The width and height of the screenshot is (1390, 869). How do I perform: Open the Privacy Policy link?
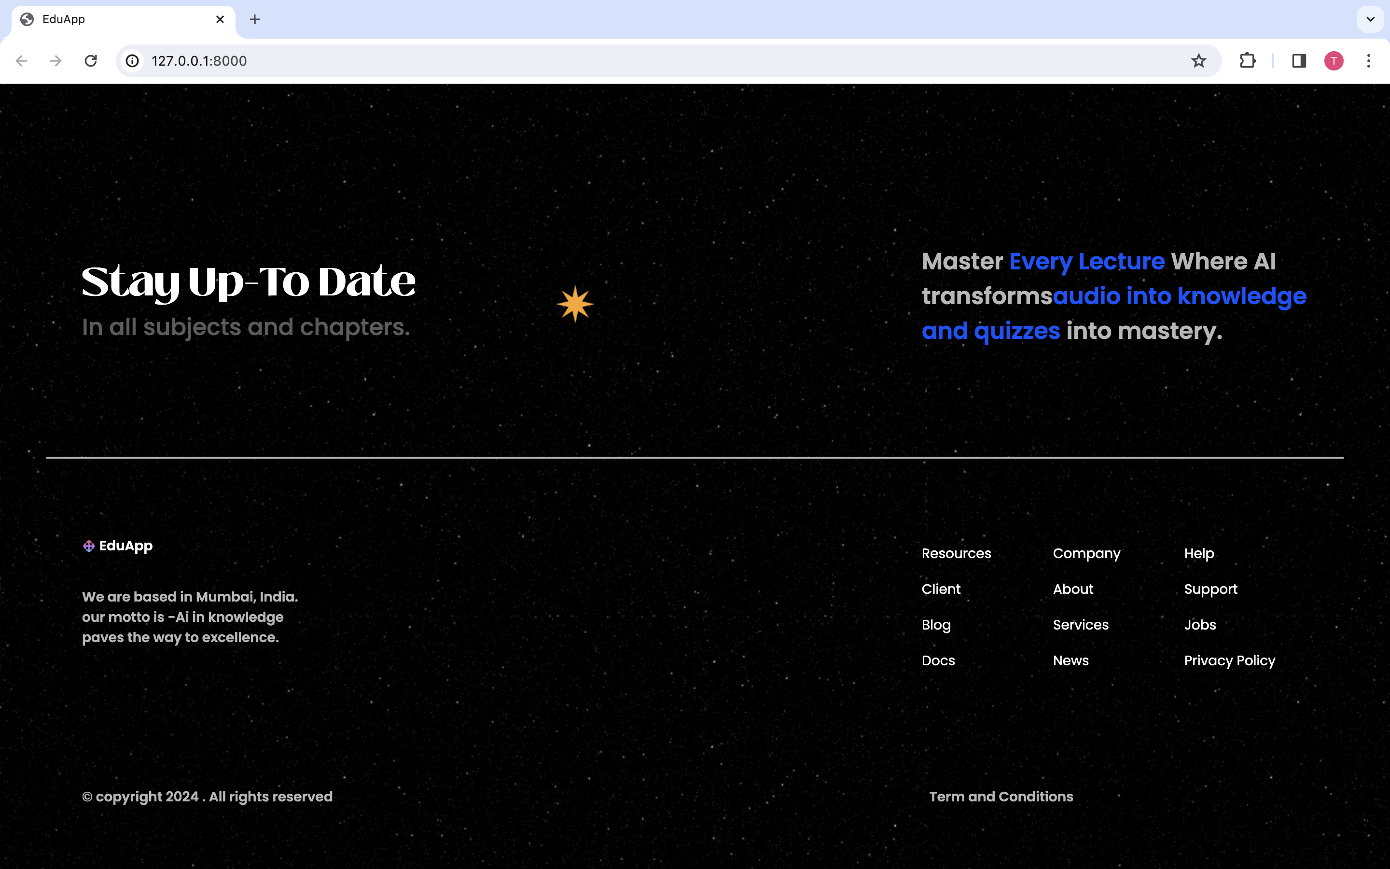1229,660
